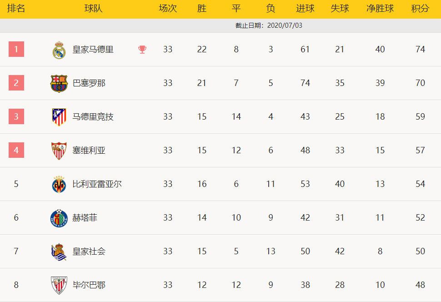Open the 皇家马德里 team link
Viewport: 441px width, 302px height.
click(x=93, y=50)
